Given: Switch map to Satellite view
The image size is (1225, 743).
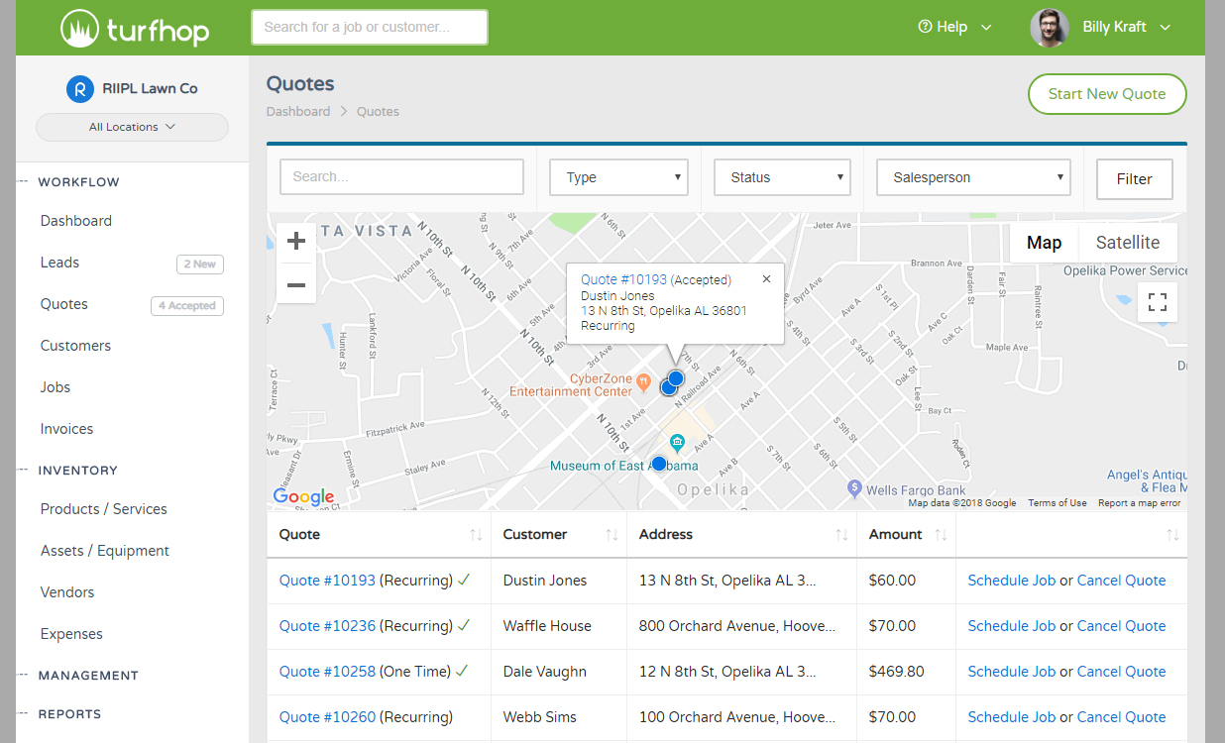Looking at the screenshot, I should pyautogui.click(x=1127, y=243).
